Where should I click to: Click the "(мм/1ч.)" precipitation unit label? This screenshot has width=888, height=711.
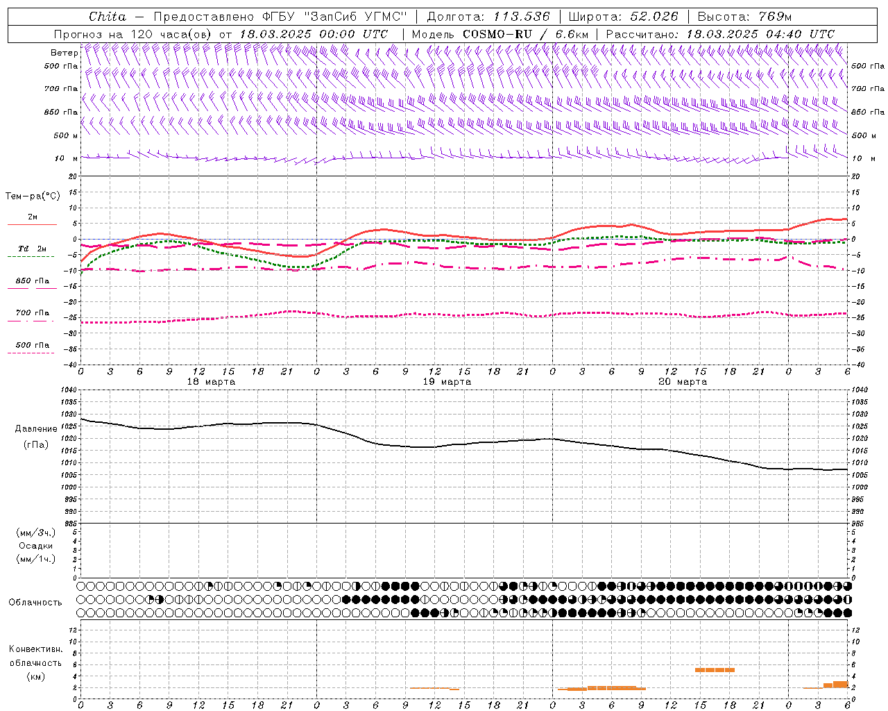pos(35,559)
